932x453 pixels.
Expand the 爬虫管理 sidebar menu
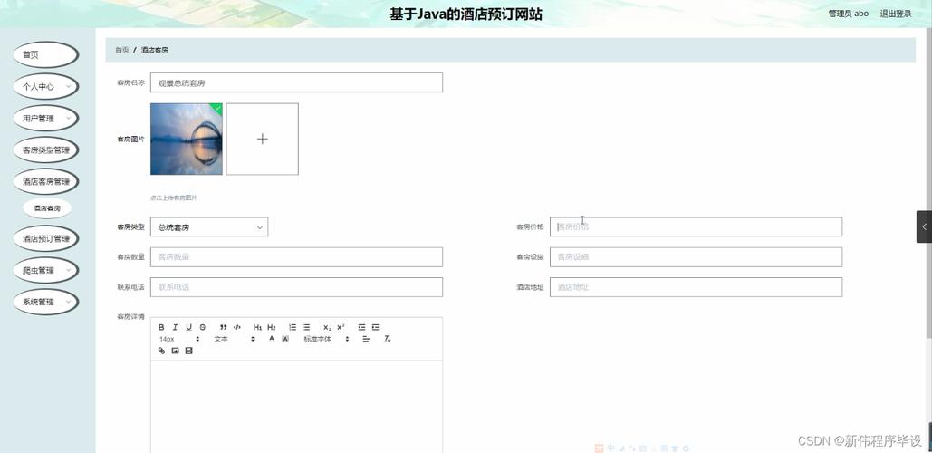[46, 270]
